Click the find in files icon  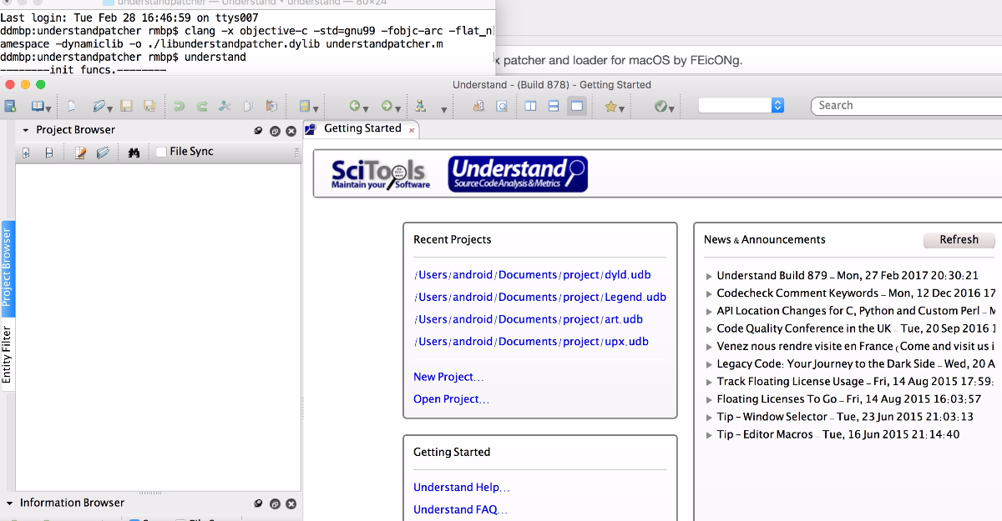478,106
